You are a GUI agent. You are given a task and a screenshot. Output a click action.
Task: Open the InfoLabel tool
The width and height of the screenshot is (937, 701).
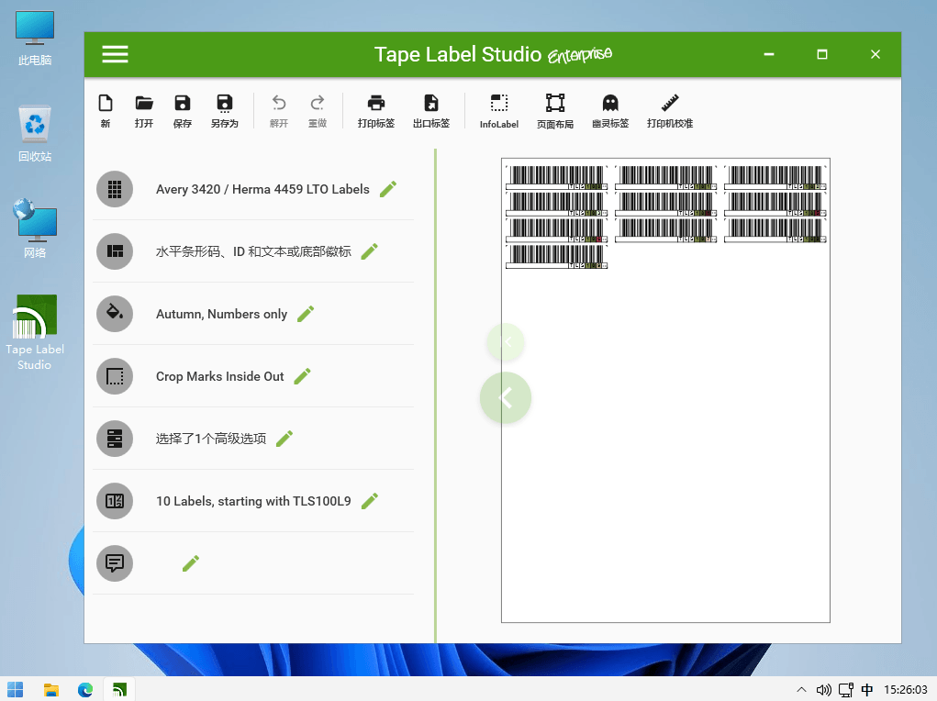(x=499, y=111)
